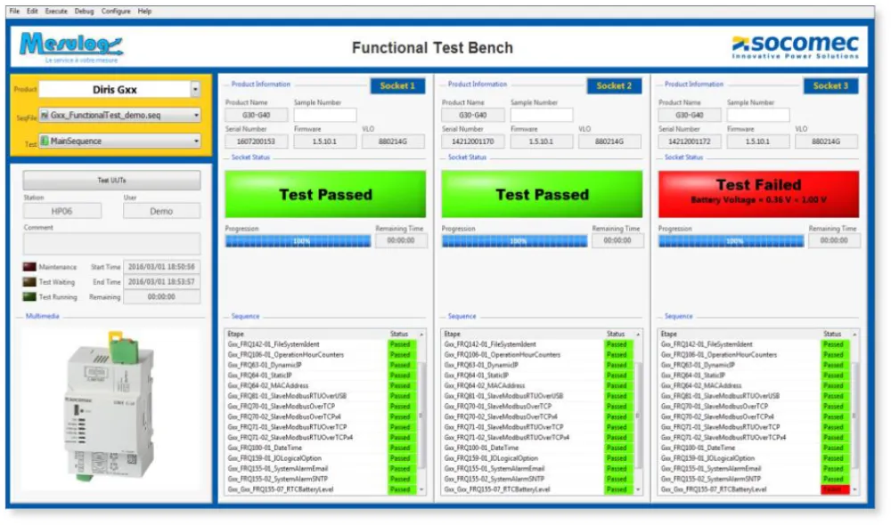The height and width of the screenshot is (525, 891).
Task: Click the Comment text box
Action: pos(111,244)
